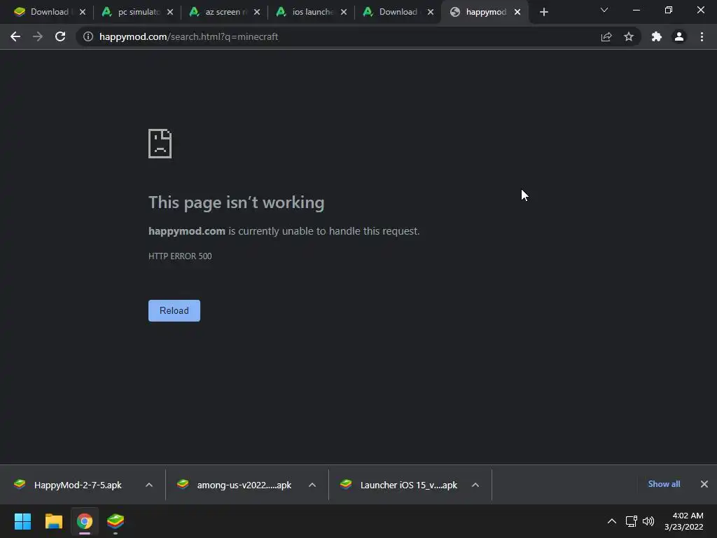This screenshot has height=538, width=717.
Task: View site information icon in address bar
Action: pos(88,36)
